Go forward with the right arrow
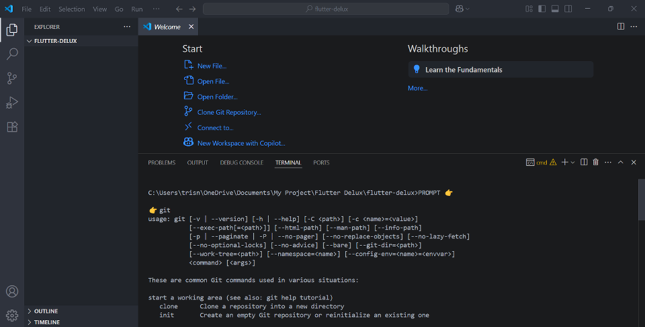This screenshot has height=327, width=645. [x=193, y=9]
